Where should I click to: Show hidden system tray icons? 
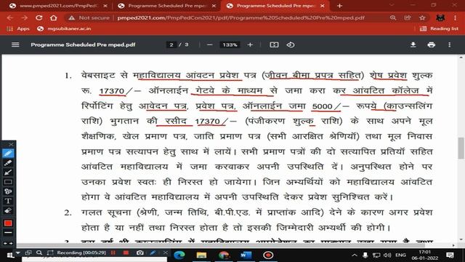click(x=355, y=255)
